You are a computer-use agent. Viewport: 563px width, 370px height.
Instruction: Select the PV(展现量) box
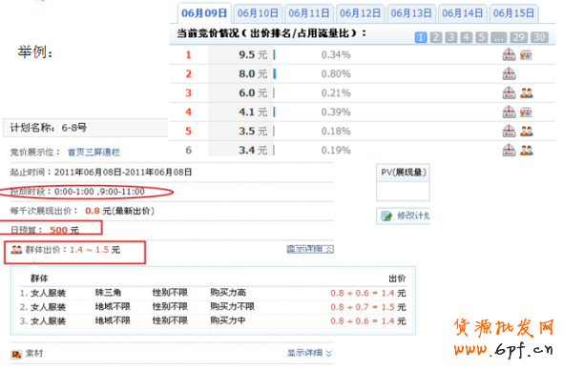(x=403, y=182)
